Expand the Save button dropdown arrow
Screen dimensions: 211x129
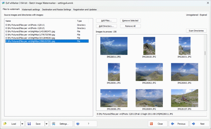pos(46,124)
